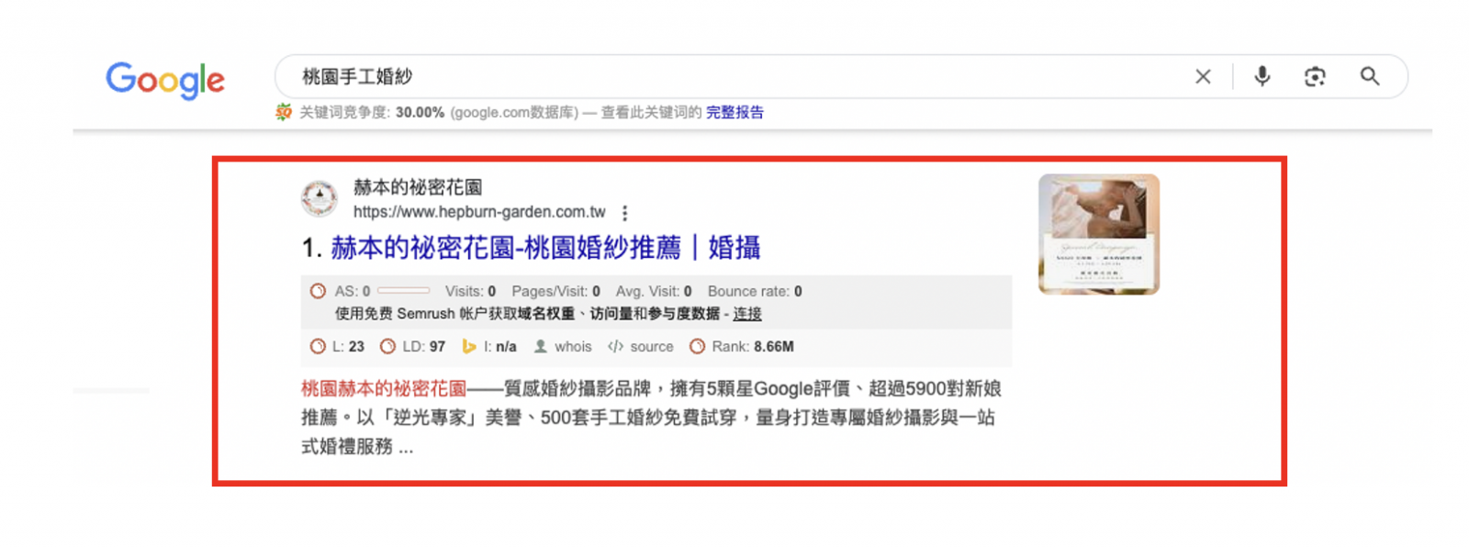Open Google Lens image search

[x=1315, y=77]
